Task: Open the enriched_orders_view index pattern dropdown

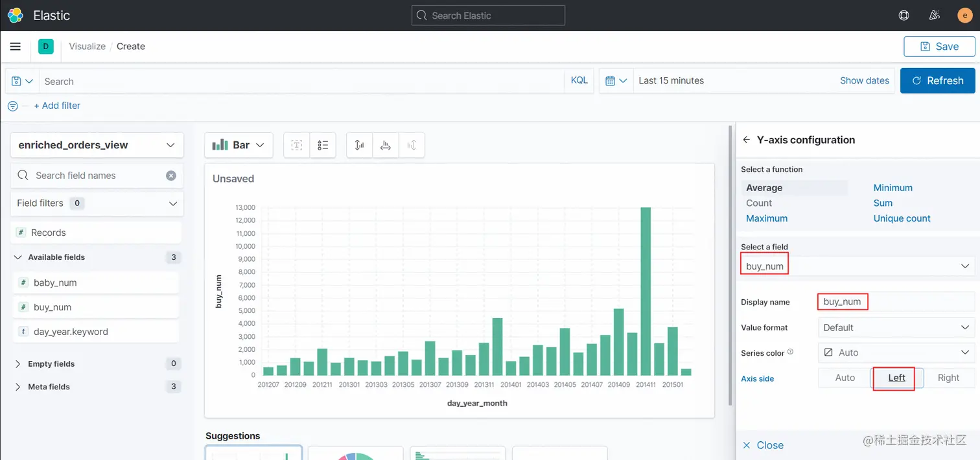Action: coord(97,145)
